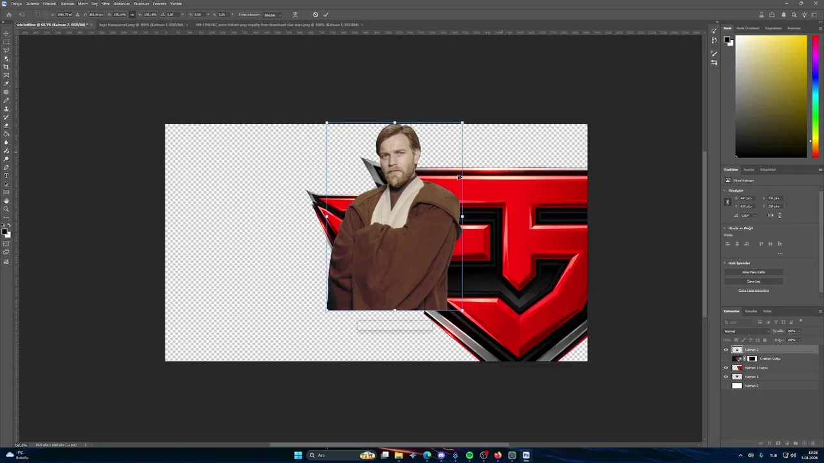Screen dimensions: 824x463
Task: Toggle the aspect ratio link in the options bar
Action: (133, 14)
